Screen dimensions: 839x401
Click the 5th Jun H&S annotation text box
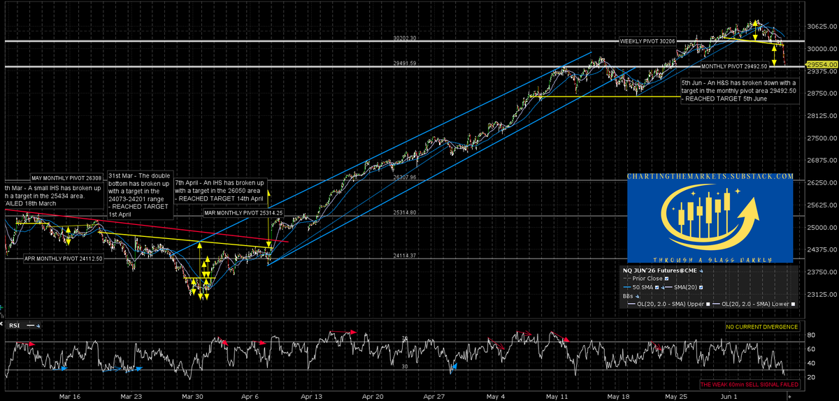[x=738, y=90]
